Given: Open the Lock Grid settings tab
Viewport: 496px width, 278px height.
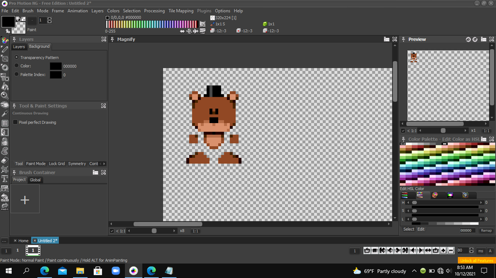Looking at the screenshot, I should coord(57,164).
